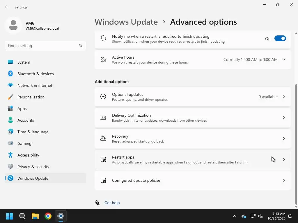Open the VM6 account name
Viewport: 298px width, 223px height.
(x=30, y=23)
